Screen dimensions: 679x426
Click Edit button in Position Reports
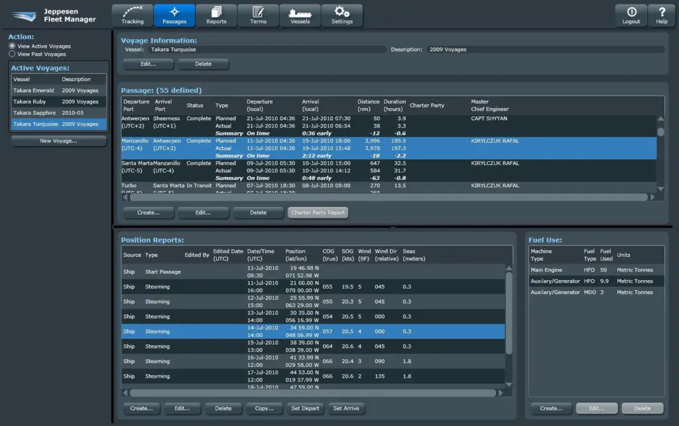(182, 408)
